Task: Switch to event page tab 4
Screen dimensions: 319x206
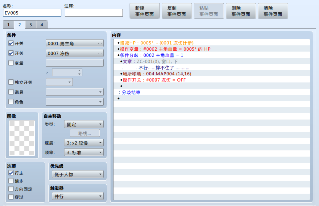Action: pyautogui.click(x=42, y=25)
